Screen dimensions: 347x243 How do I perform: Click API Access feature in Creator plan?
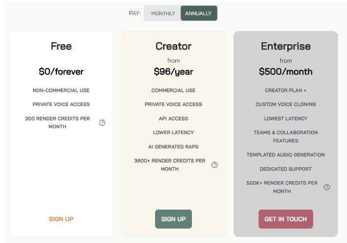tap(173, 118)
